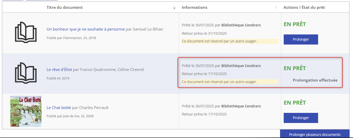Sort by the Titre du document arrows

click(174, 8)
